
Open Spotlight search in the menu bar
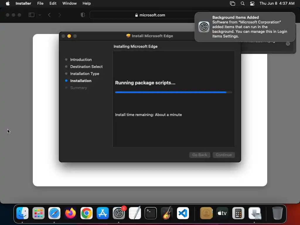(242, 4)
